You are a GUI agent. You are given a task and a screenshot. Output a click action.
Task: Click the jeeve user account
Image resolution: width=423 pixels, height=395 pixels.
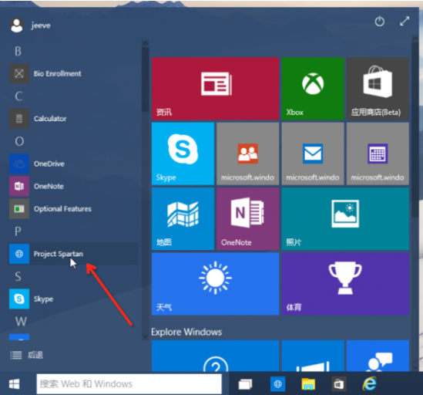pos(30,25)
